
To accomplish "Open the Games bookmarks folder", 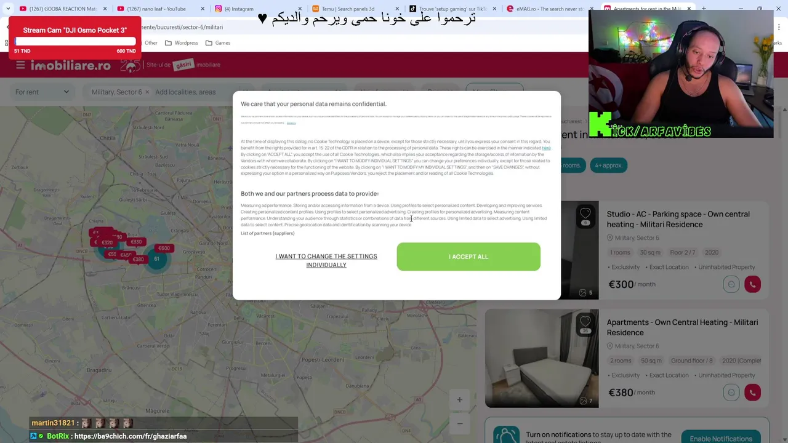I will [218, 43].
